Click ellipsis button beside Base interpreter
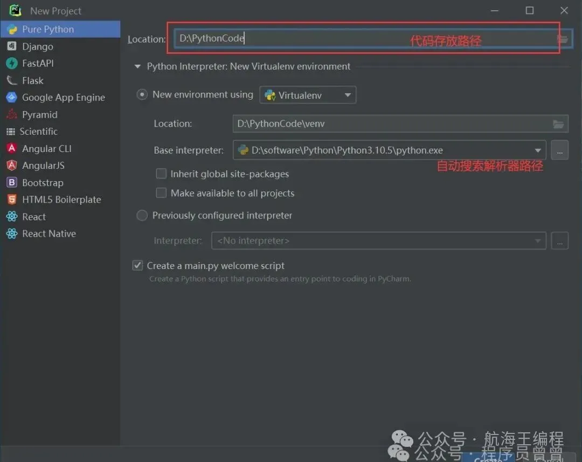The height and width of the screenshot is (462, 582). pyautogui.click(x=560, y=150)
